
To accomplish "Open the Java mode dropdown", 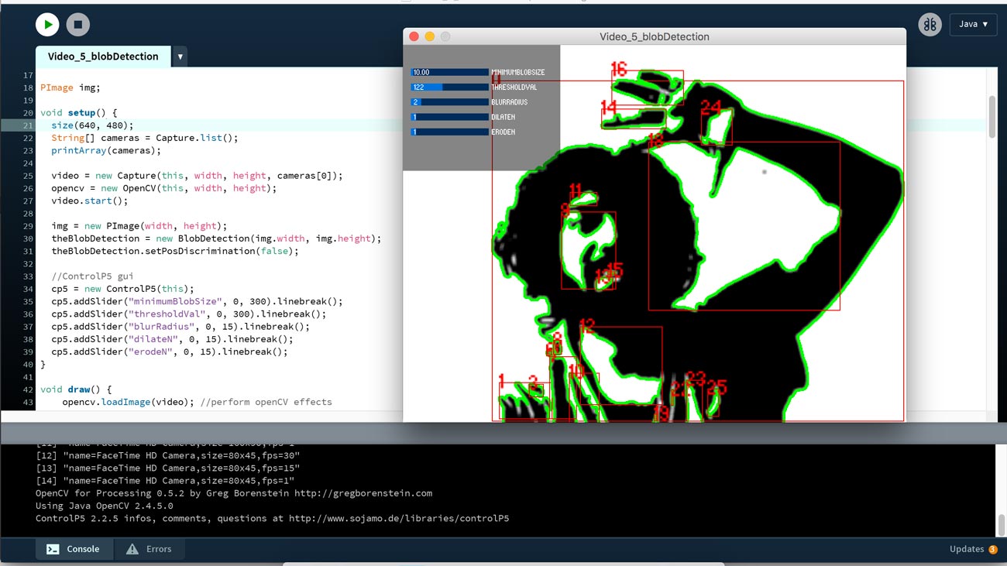I will pos(973,24).
